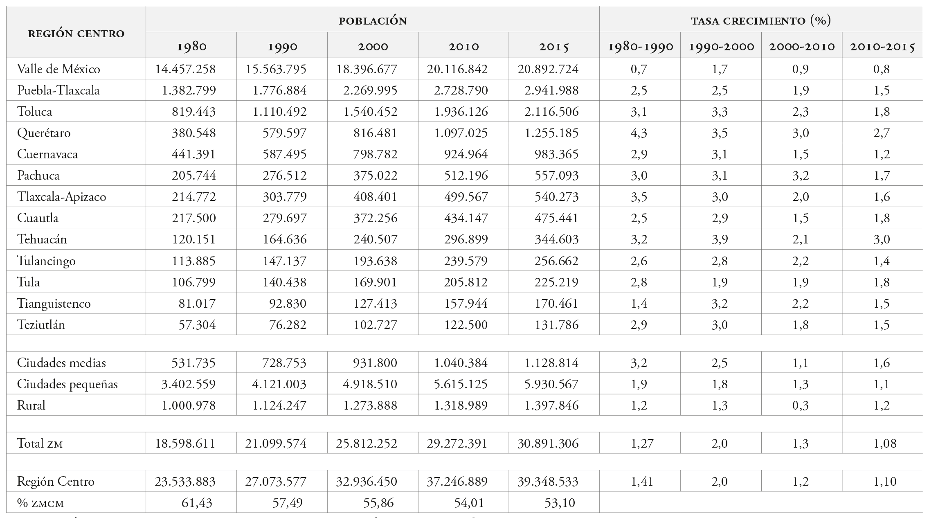Click the Tianguistenco row label
The image size is (929, 518).
(x=54, y=303)
